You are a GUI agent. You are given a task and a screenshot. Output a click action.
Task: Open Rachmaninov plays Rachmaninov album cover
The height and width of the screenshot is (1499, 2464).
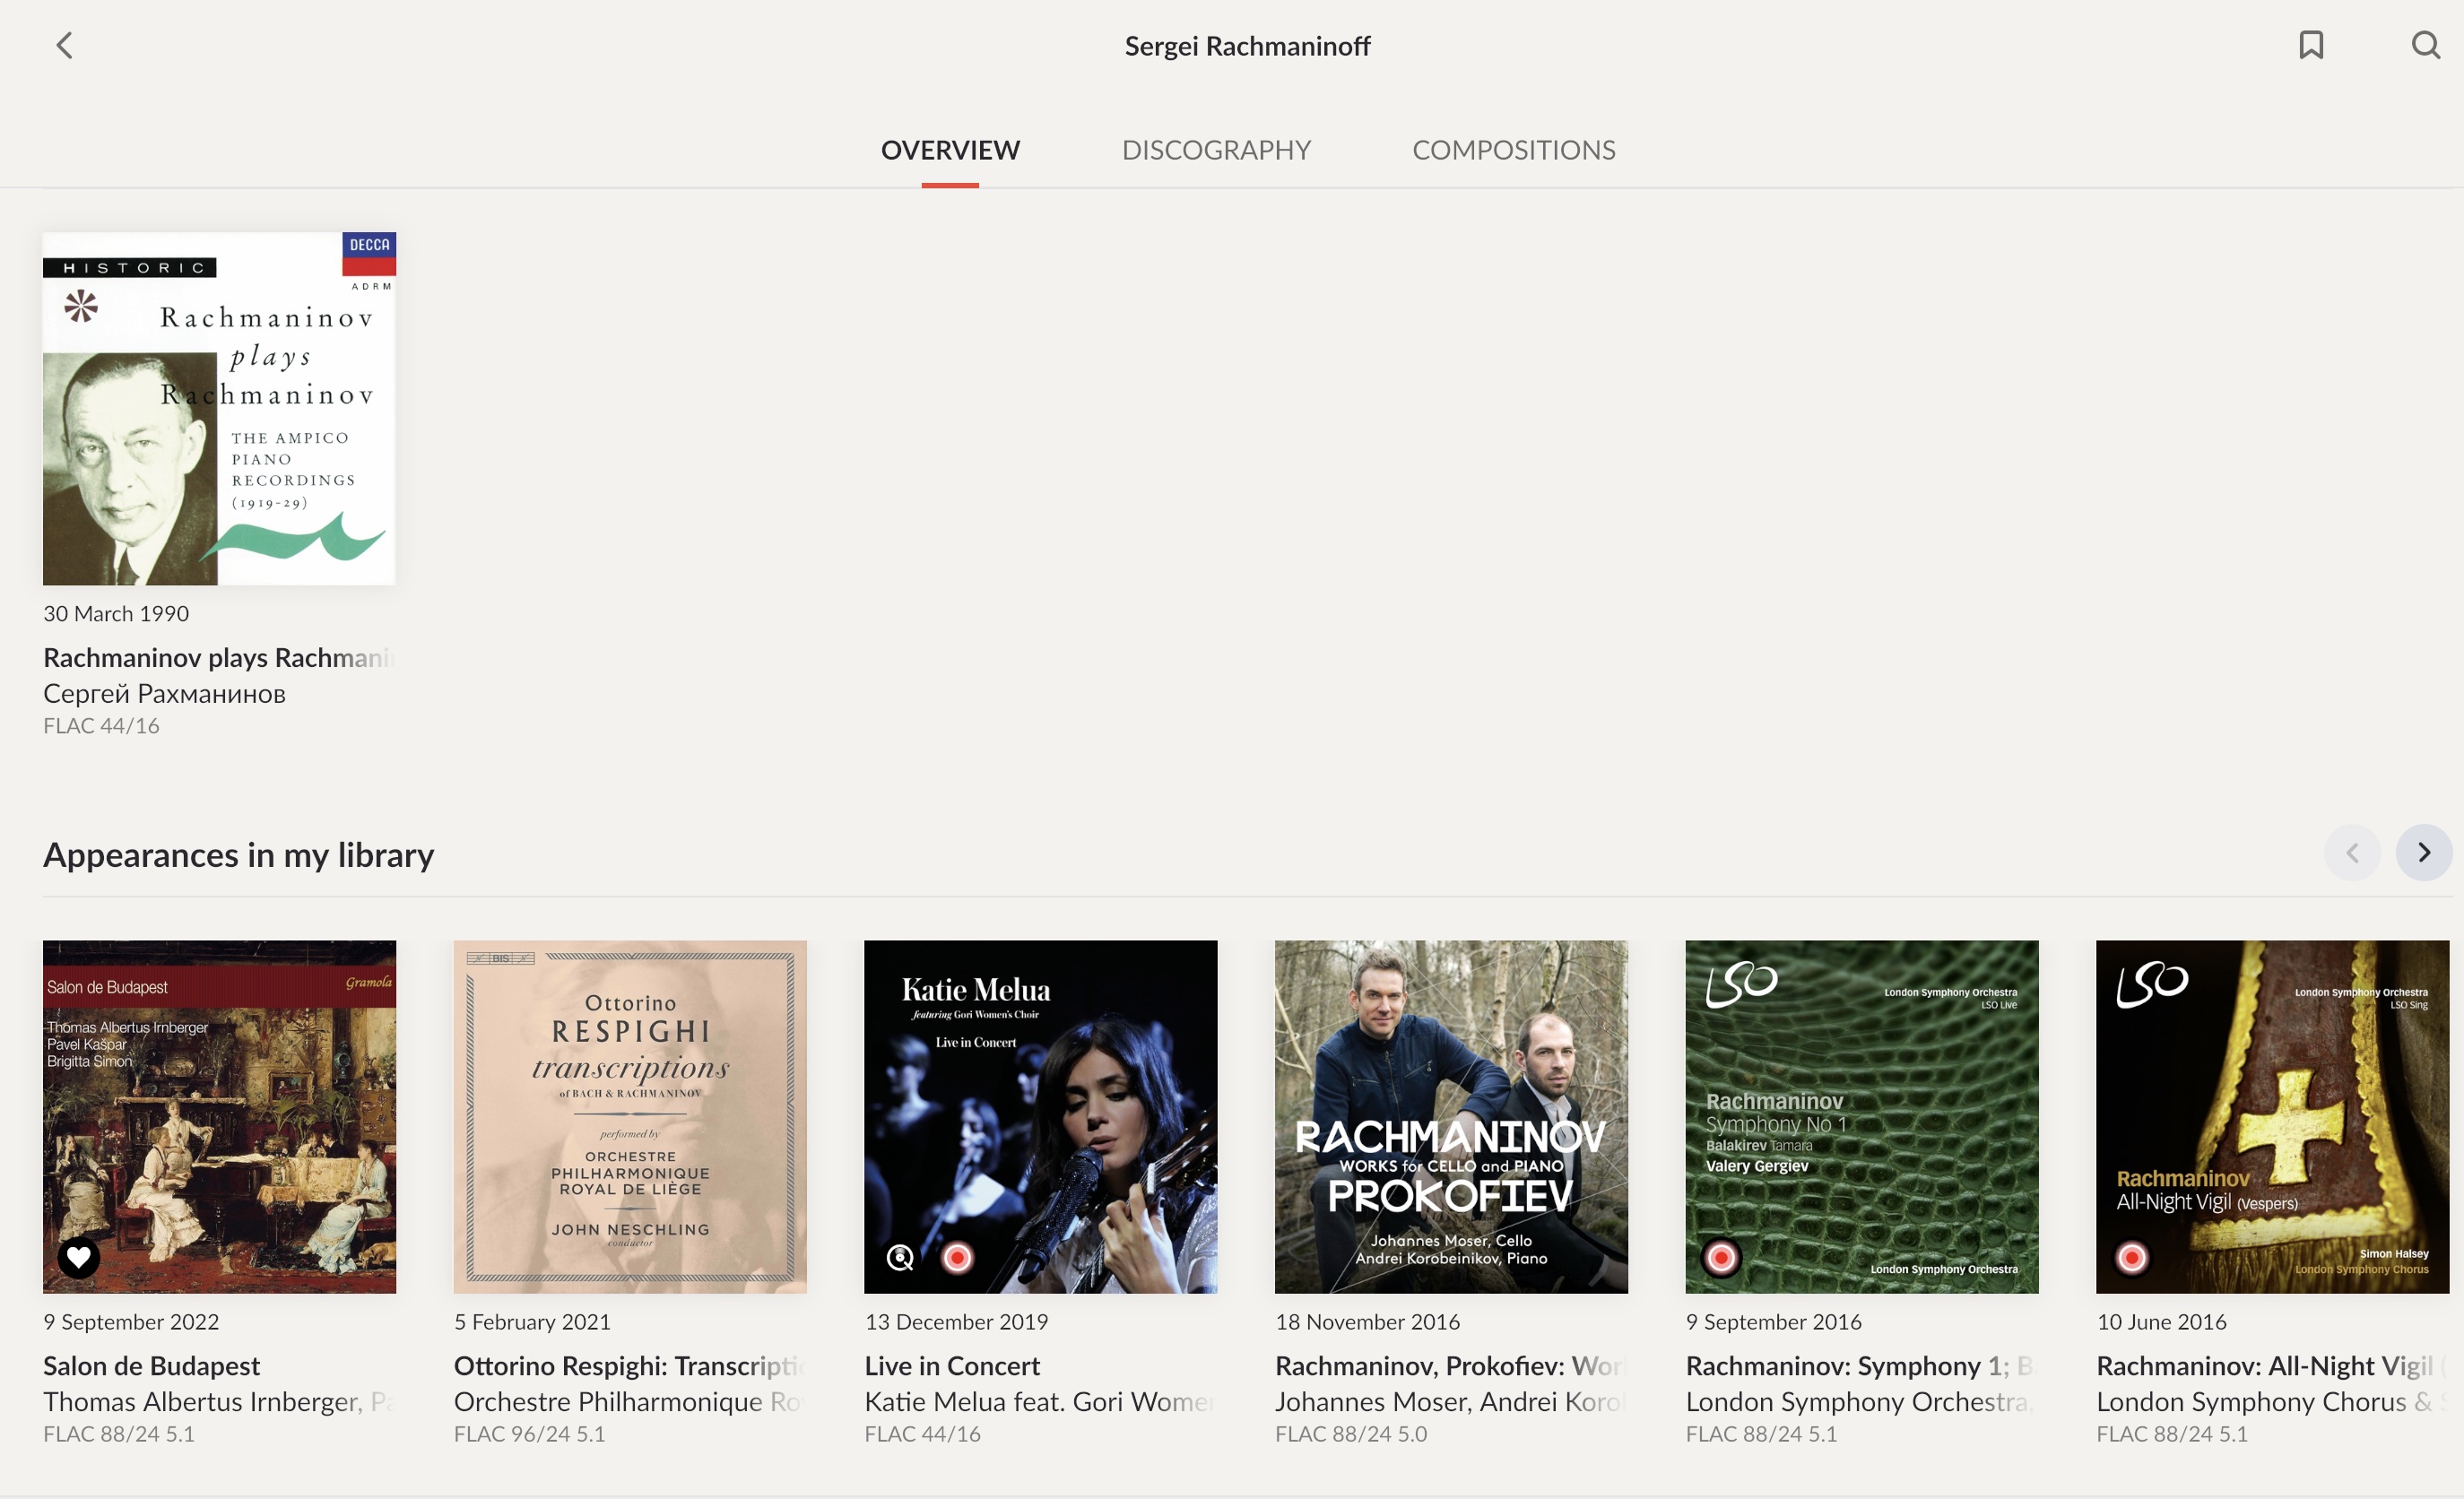219,409
